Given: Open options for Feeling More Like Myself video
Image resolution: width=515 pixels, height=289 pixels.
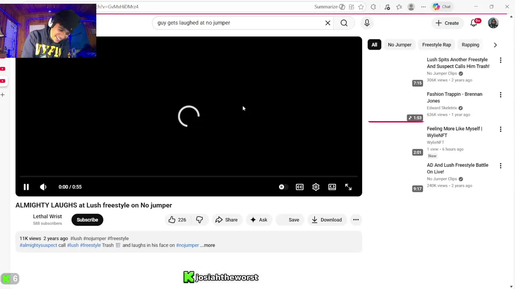Looking at the screenshot, I should pyautogui.click(x=501, y=129).
